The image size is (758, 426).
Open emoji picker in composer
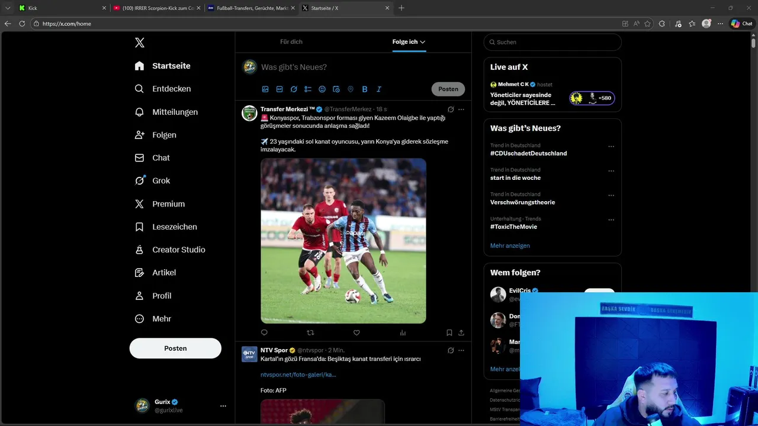pos(322,89)
